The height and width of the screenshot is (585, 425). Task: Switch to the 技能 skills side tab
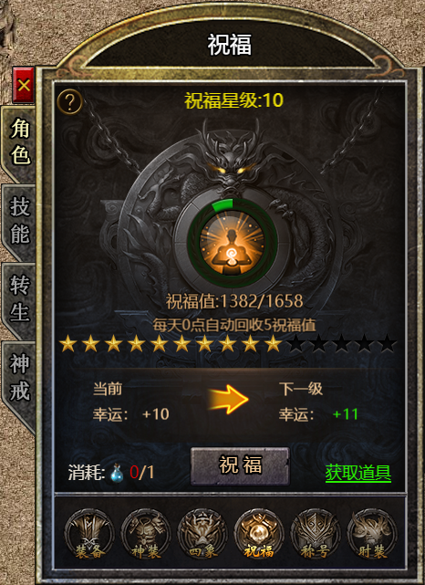(19, 221)
